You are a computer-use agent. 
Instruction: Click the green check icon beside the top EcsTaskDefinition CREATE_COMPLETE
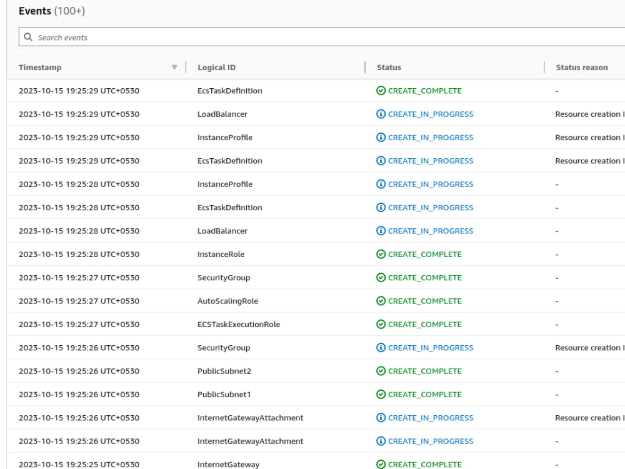(381, 91)
